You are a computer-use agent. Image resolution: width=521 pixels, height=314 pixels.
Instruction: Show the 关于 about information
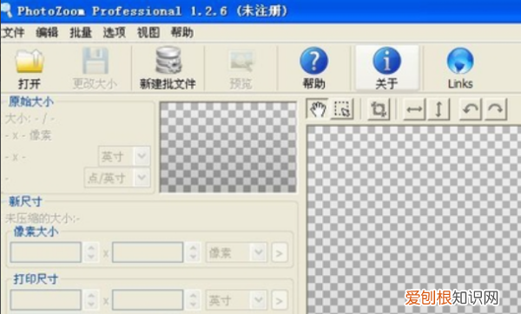386,69
